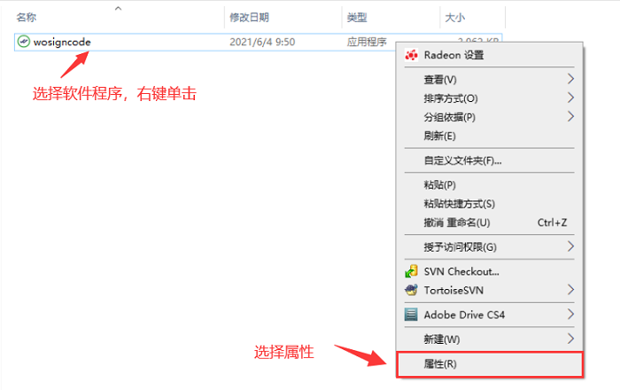Choose 自定义文件夹(F)... from context menu
Viewport: 620px width, 390px height.
pyautogui.click(x=463, y=160)
